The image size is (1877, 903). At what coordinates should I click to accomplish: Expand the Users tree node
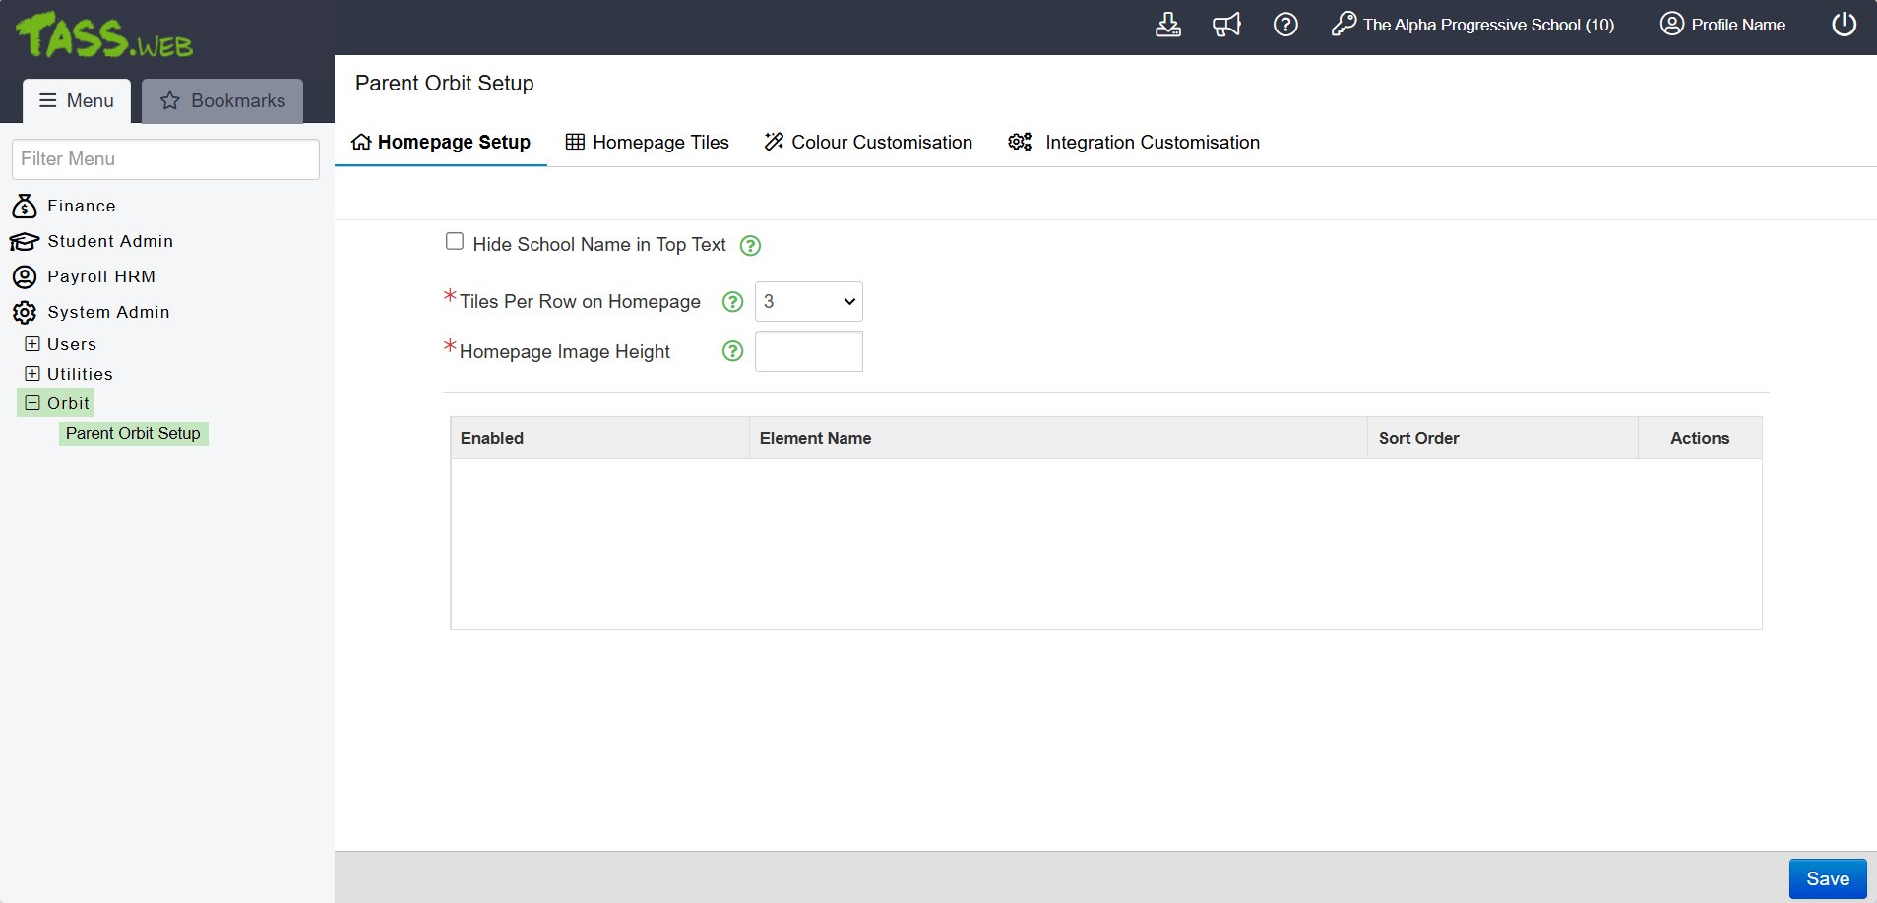(x=32, y=344)
